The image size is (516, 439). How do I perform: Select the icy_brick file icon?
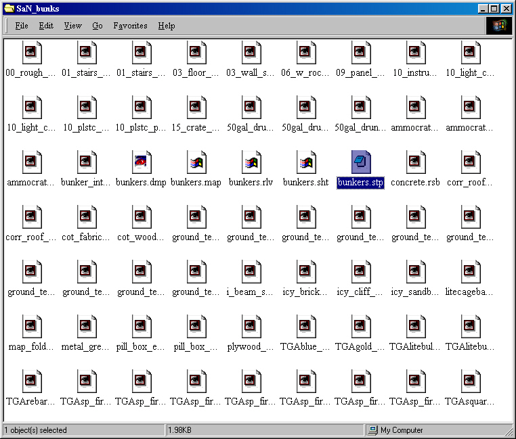pyautogui.click(x=306, y=272)
